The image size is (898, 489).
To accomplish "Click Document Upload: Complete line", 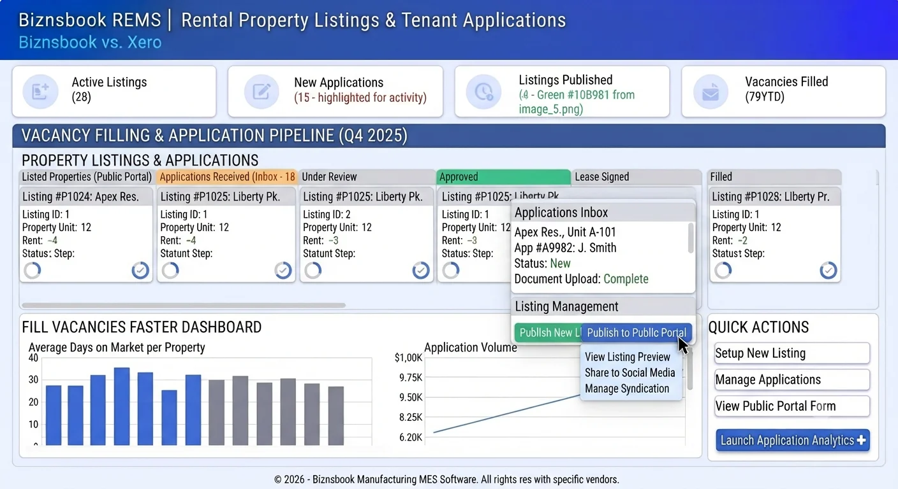I will tap(581, 279).
